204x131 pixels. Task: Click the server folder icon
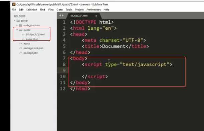[x=18, y=21]
